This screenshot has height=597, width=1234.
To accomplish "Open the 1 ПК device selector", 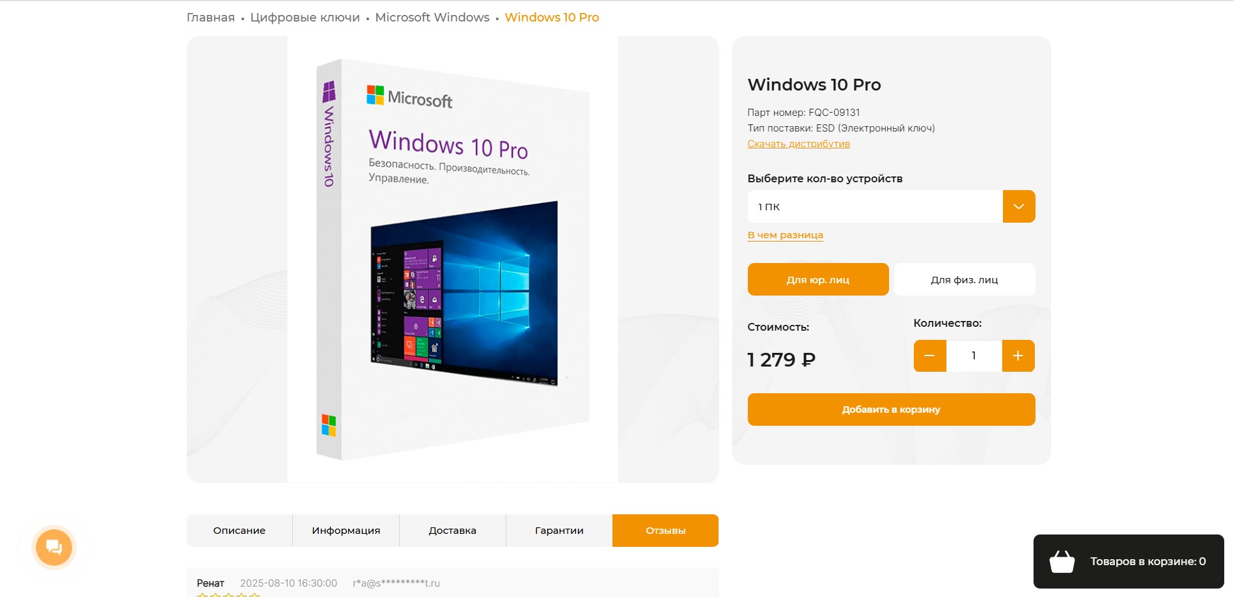I will pyautogui.click(x=875, y=206).
